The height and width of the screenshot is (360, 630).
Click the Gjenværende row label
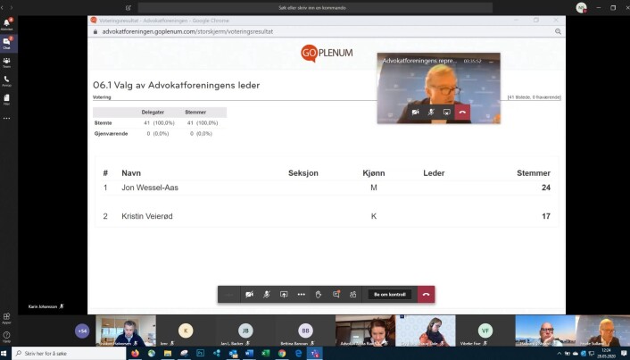click(111, 133)
